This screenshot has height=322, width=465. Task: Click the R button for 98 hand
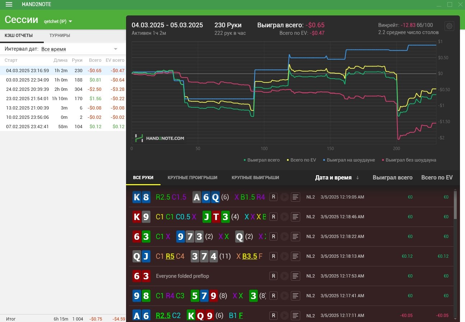click(x=273, y=296)
